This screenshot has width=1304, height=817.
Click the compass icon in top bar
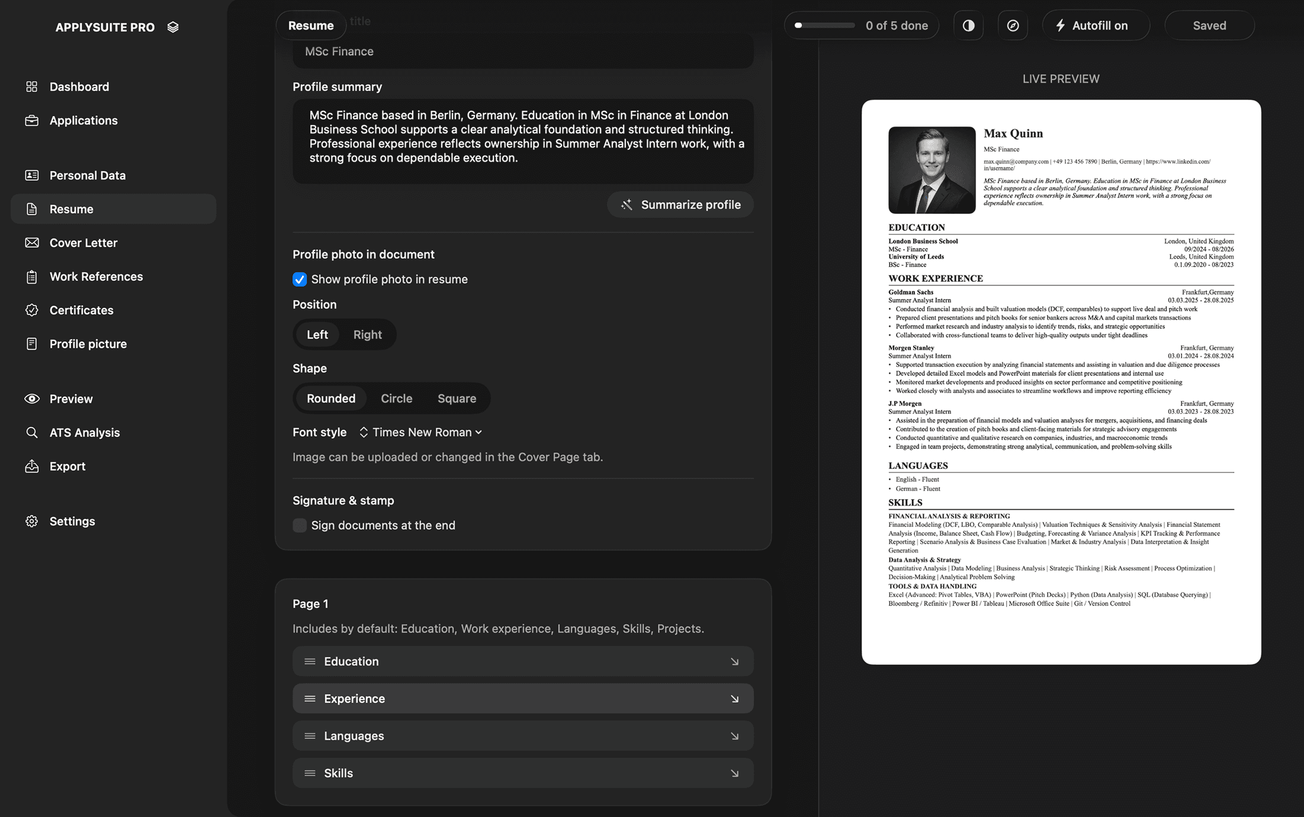[1013, 25]
